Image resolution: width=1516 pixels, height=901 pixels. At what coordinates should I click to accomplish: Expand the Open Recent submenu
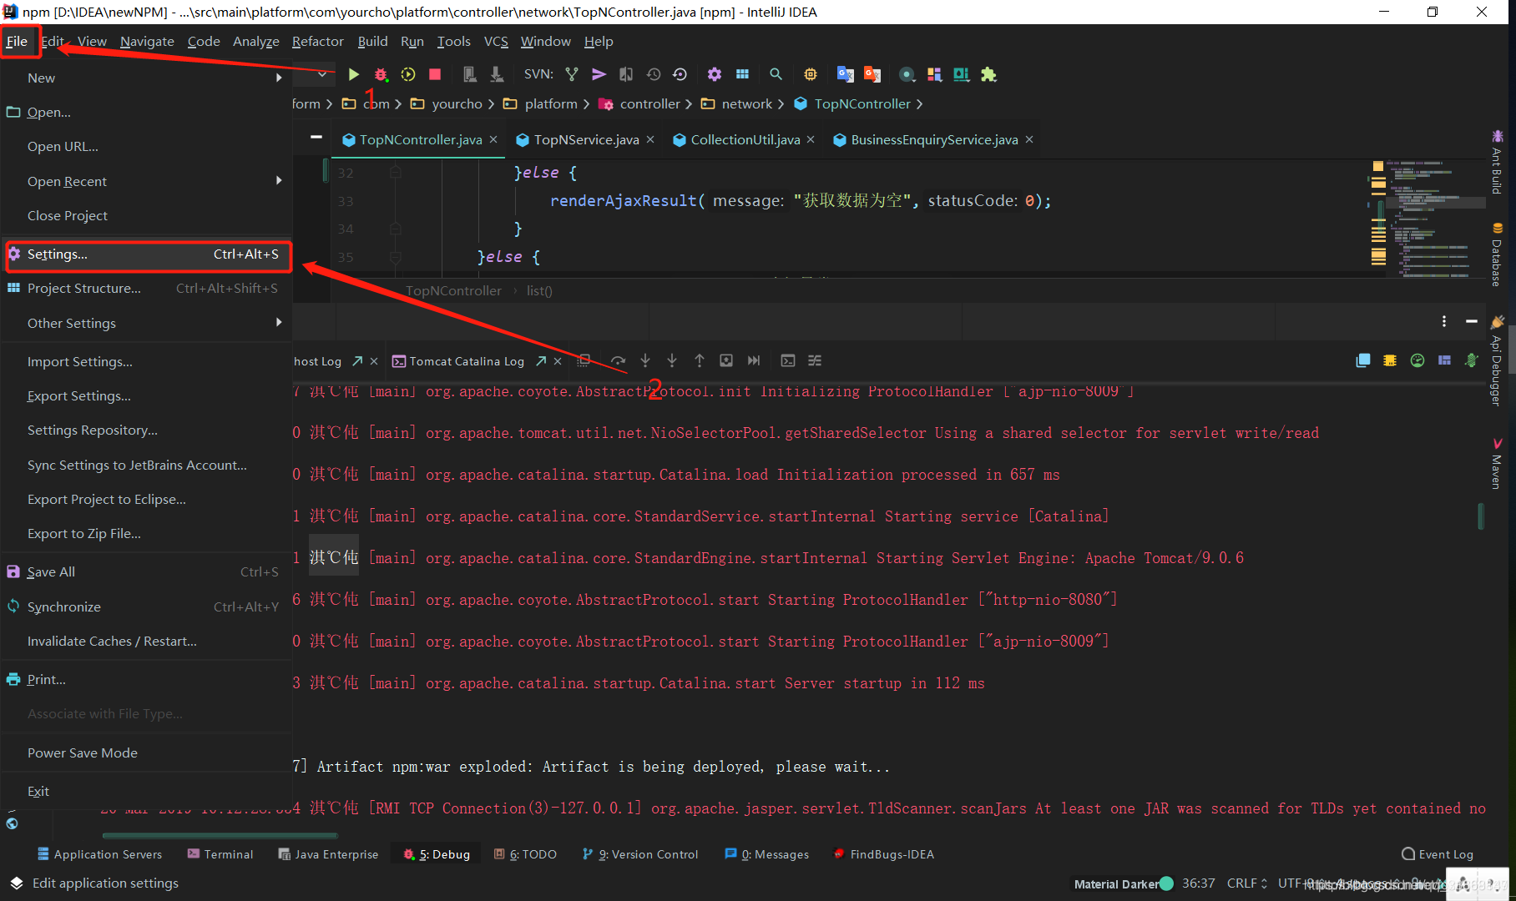[146, 181]
